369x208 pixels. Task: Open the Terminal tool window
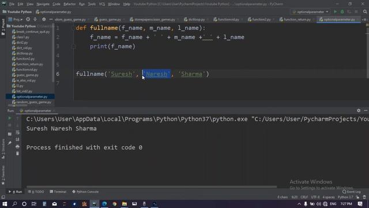point(58,192)
